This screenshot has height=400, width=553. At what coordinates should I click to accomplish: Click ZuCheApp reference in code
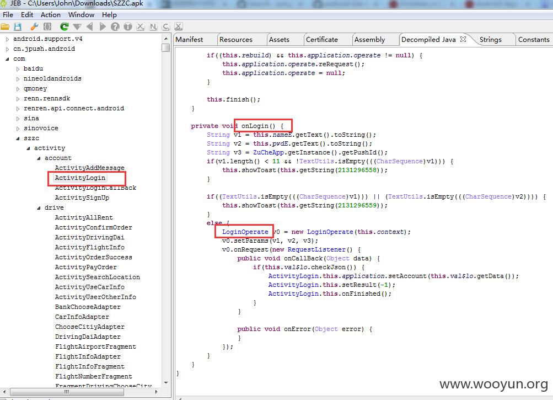click(269, 152)
